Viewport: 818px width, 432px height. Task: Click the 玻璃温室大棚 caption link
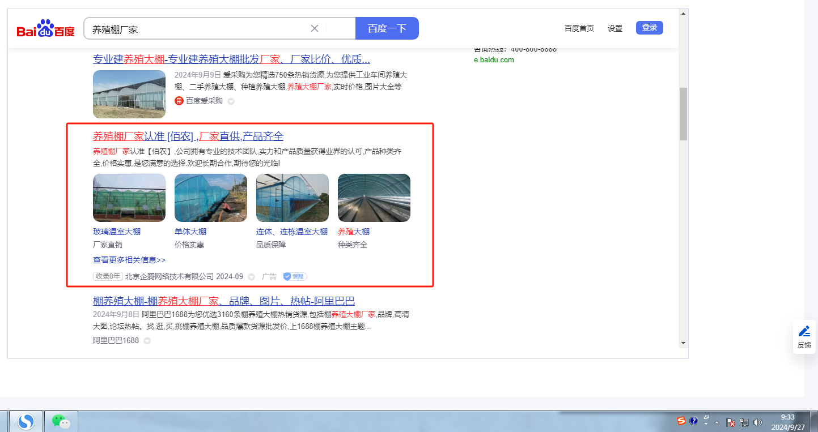(117, 232)
